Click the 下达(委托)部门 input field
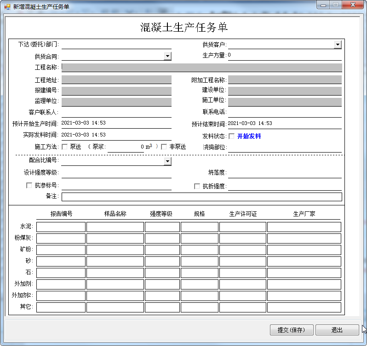The width and height of the screenshot is (367, 346). [116, 44]
